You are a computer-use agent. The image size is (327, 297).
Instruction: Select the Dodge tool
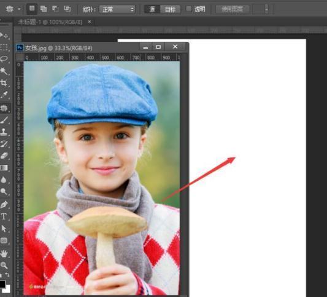4,191
